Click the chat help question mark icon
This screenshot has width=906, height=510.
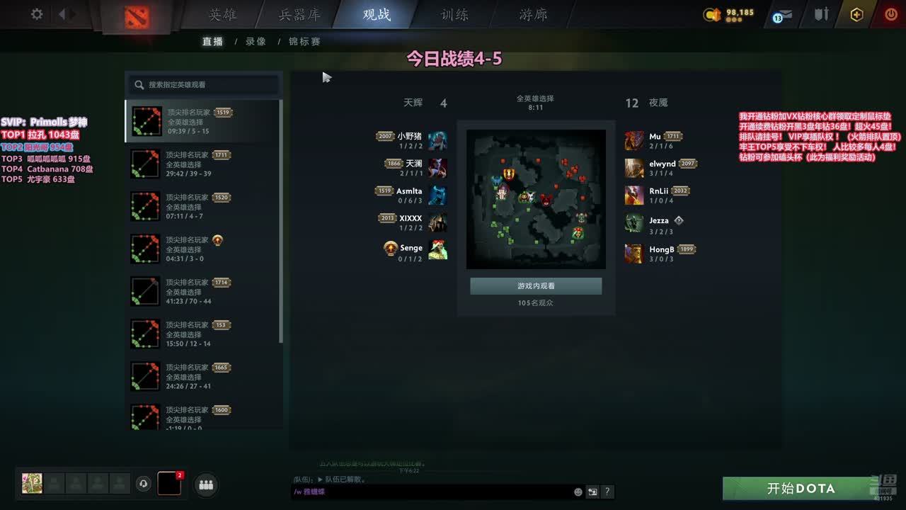coord(607,492)
